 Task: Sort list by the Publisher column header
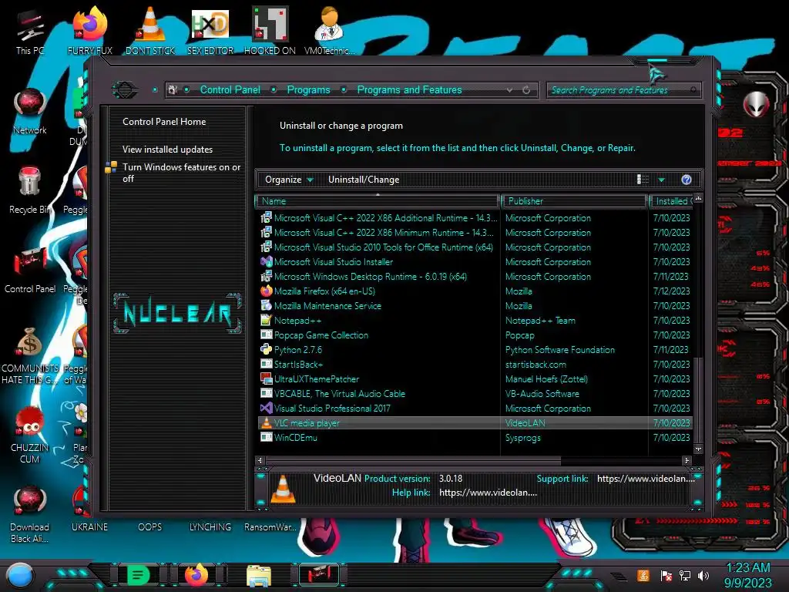573,201
